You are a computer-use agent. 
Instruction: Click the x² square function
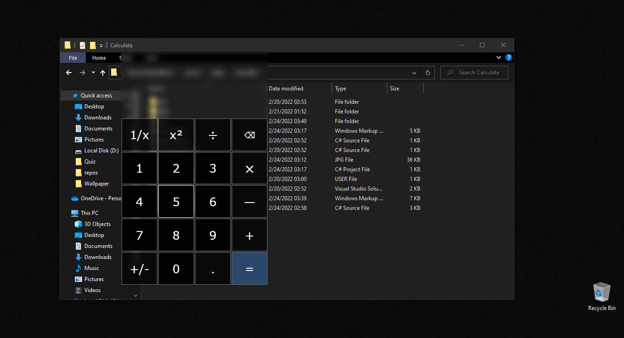click(x=176, y=135)
